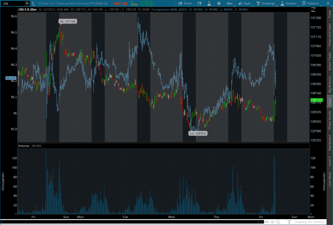Open the Trade sidebar tab
333x225 pixels.
tap(330, 14)
